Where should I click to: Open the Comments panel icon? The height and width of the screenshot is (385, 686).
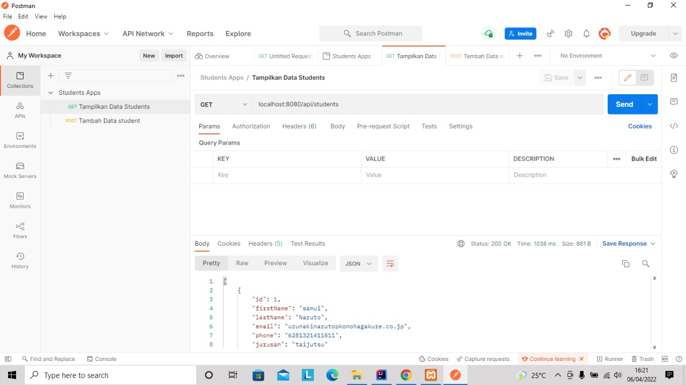tap(674, 102)
